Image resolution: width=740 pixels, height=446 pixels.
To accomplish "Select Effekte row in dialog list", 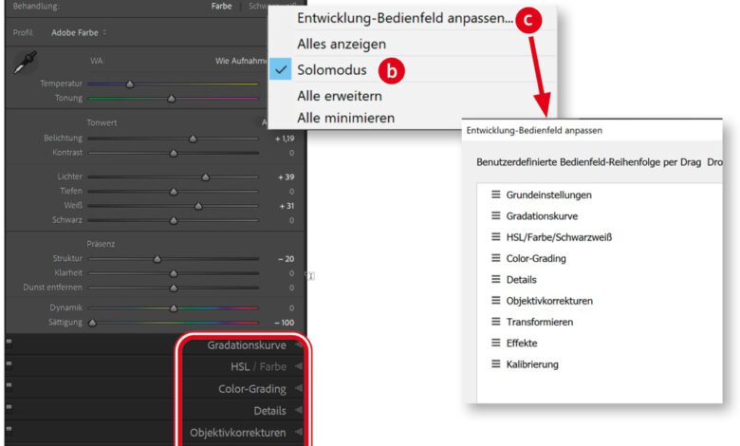I will pos(600,344).
